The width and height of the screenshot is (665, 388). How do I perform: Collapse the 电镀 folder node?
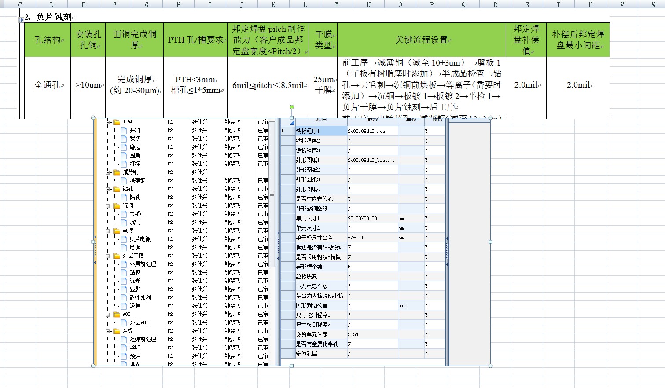click(108, 231)
